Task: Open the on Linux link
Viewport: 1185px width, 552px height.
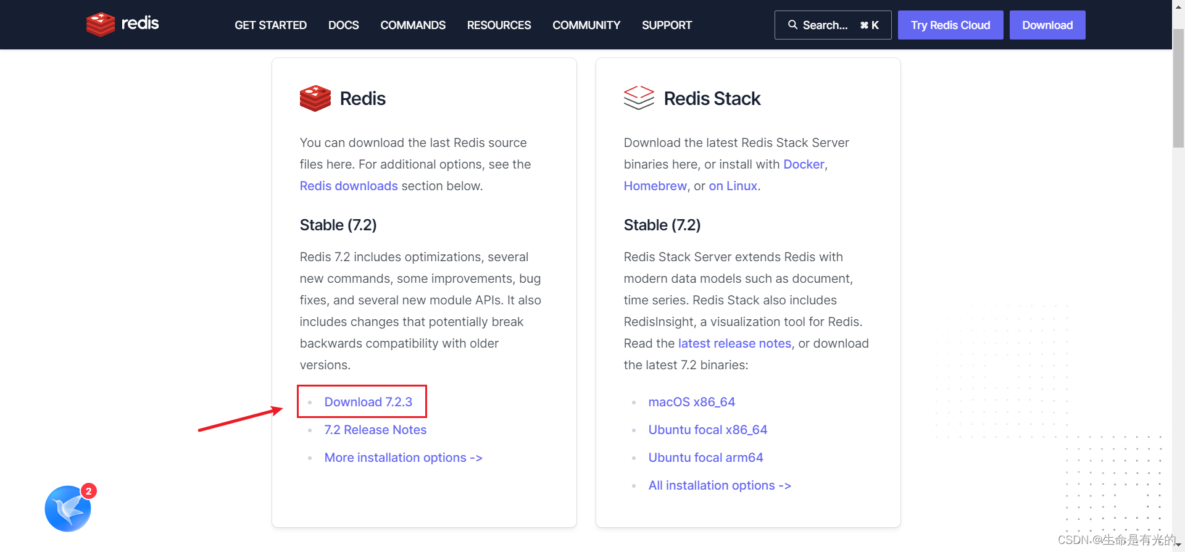Action: pyautogui.click(x=733, y=186)
